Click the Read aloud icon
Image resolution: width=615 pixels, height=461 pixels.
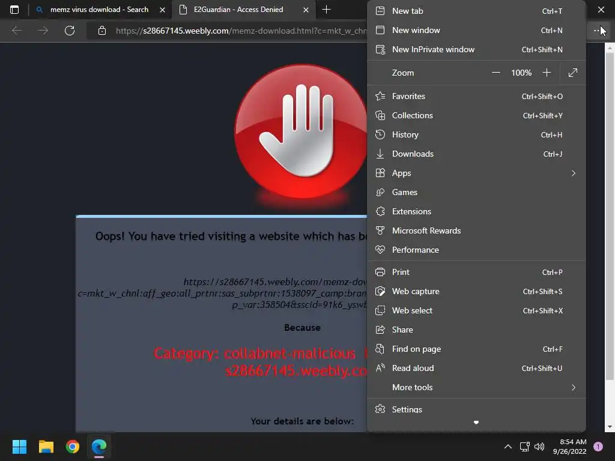(x=380, y=368)
